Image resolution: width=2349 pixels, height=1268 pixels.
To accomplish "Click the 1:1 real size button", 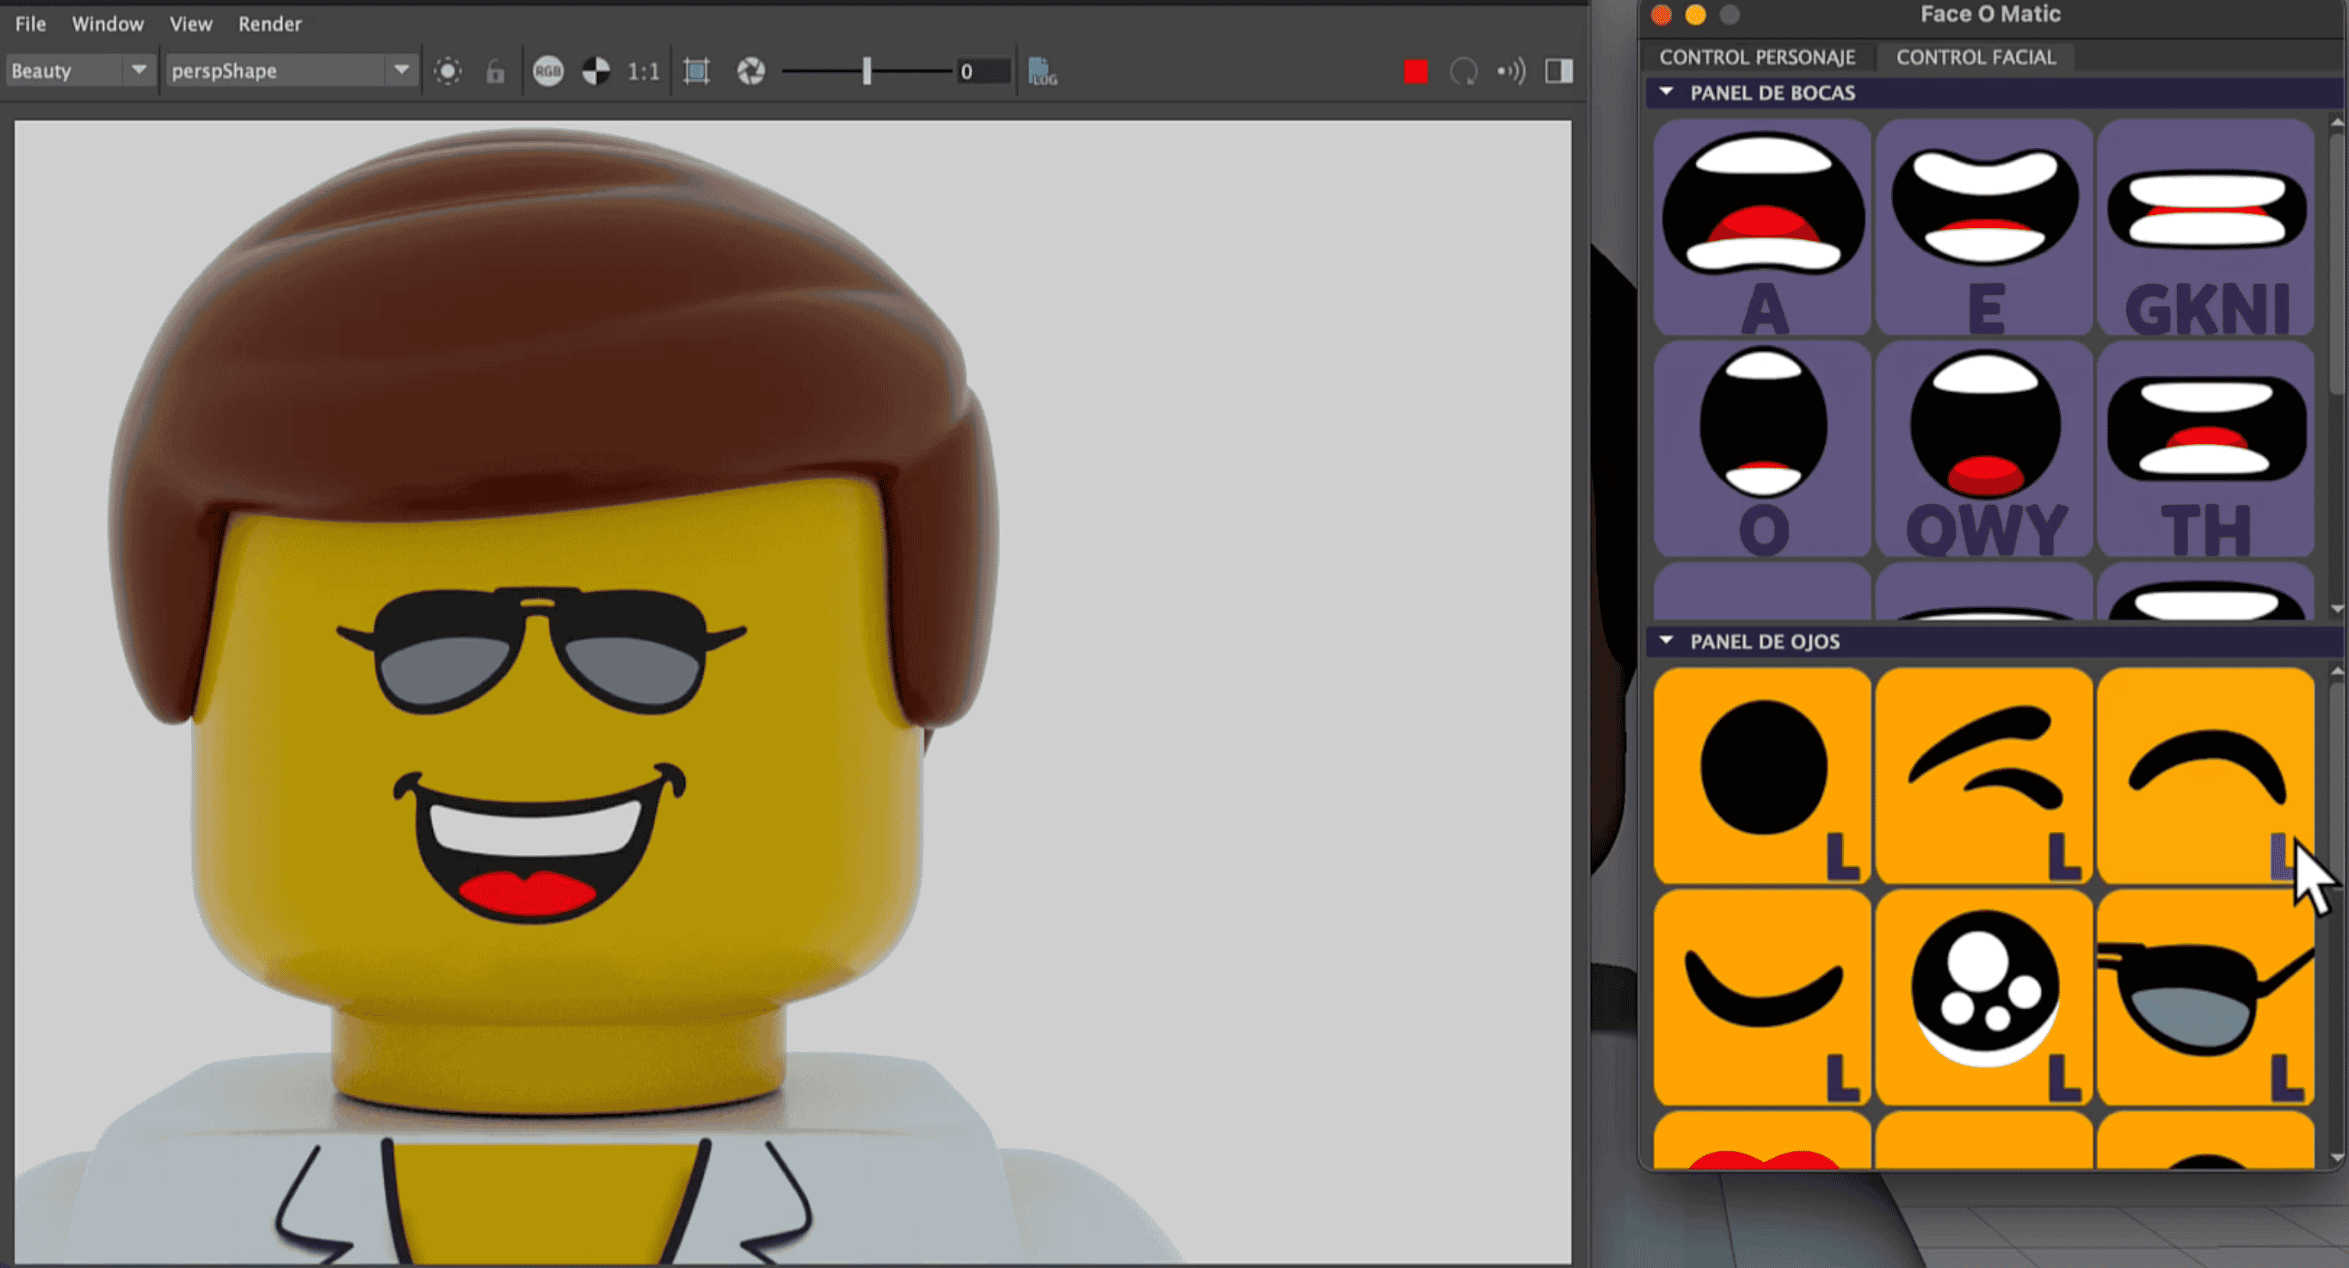I will 643,71.
